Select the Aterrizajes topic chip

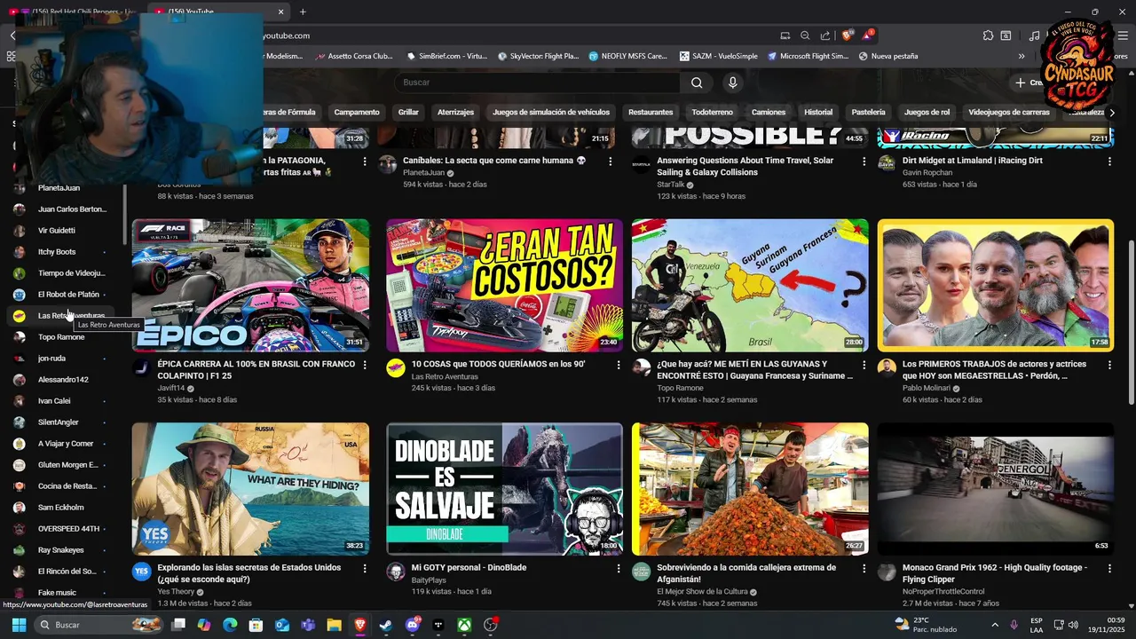point(455,113)
